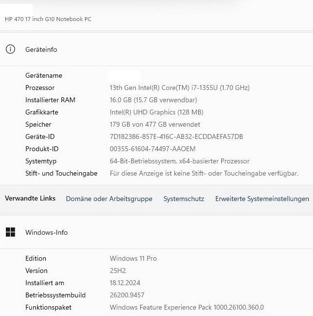Select version value 25H2
The width and height of the screenshot is (313, 316).
click(x=118, y=271)
